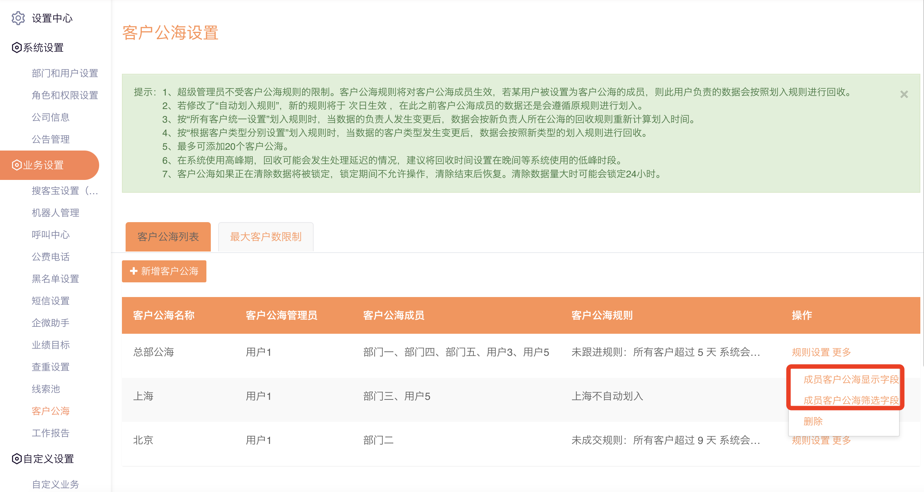Close the green tips banner
The width and height of the screenshot is (924, 492).
pos(904,94)
